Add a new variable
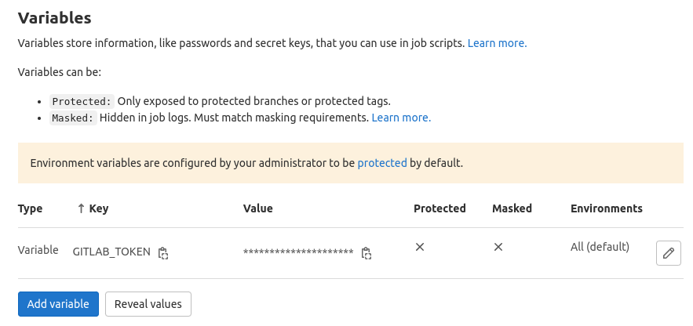693x326 pixels. coord(58,304)
